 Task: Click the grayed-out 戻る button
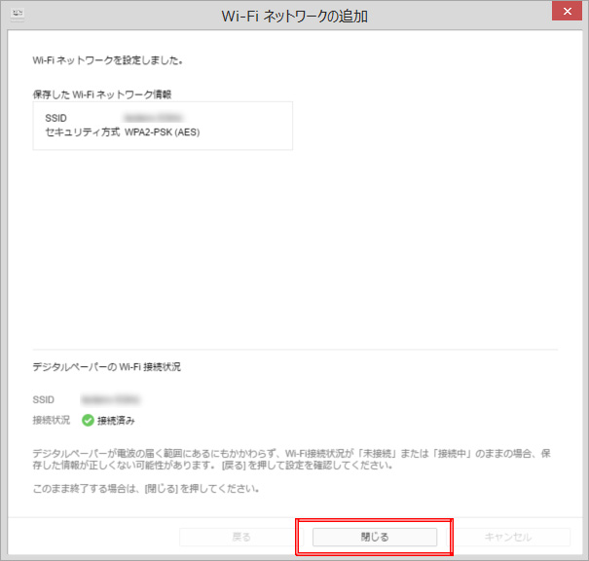point(241,537)
